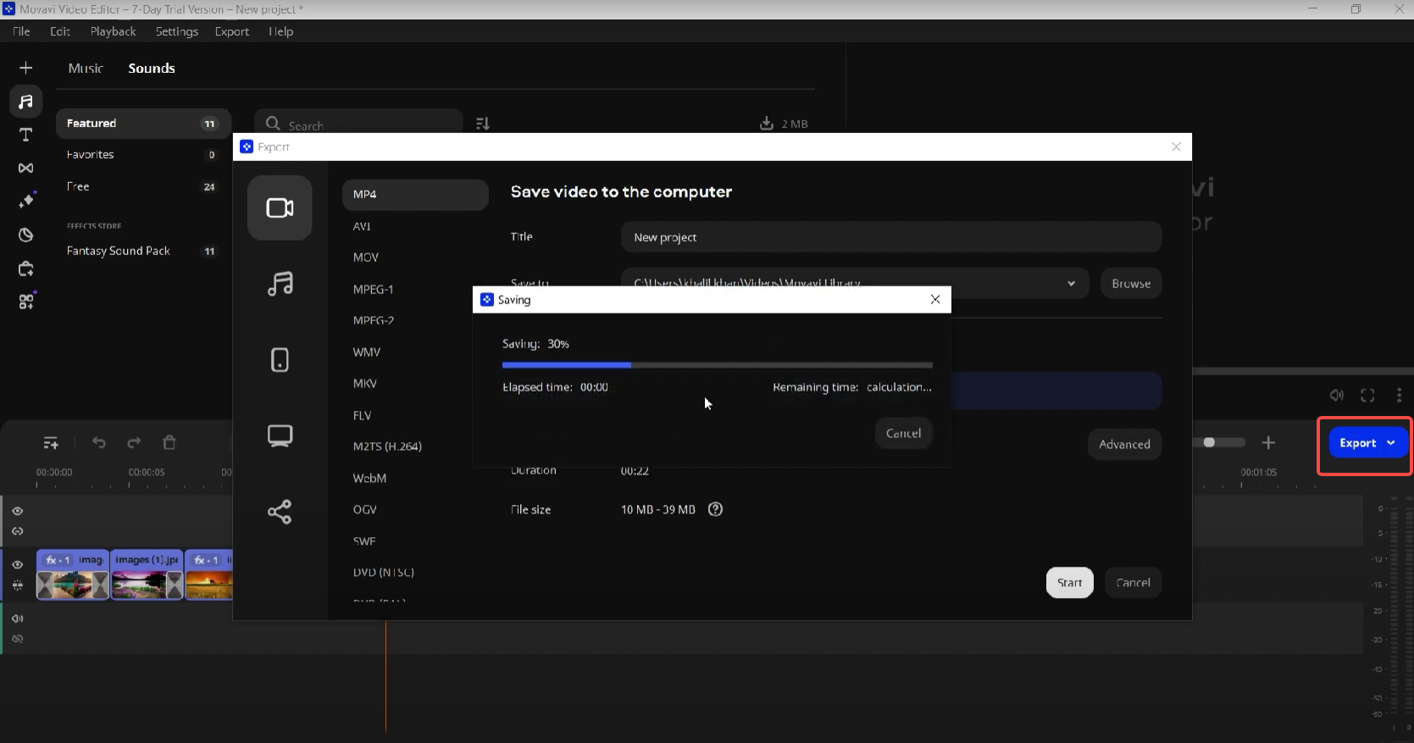Screen dimensions: 1414x743
Task: Open the Fantasy Sound Pack
Action: click(x=142, y=251)
